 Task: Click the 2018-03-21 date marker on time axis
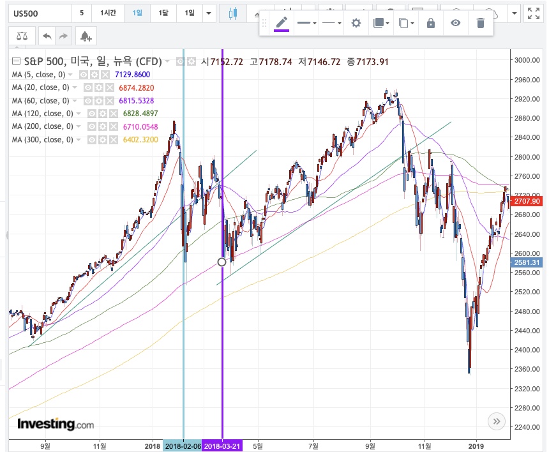[x=222, y=446]
